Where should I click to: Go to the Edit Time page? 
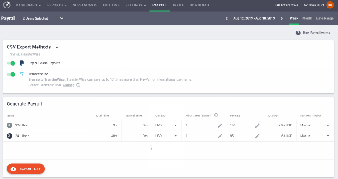coord(111,5)
